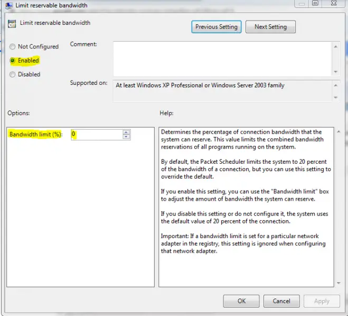Click the Previous Setting button
This screenshot has height=316, width=348.
coord(217,27)
